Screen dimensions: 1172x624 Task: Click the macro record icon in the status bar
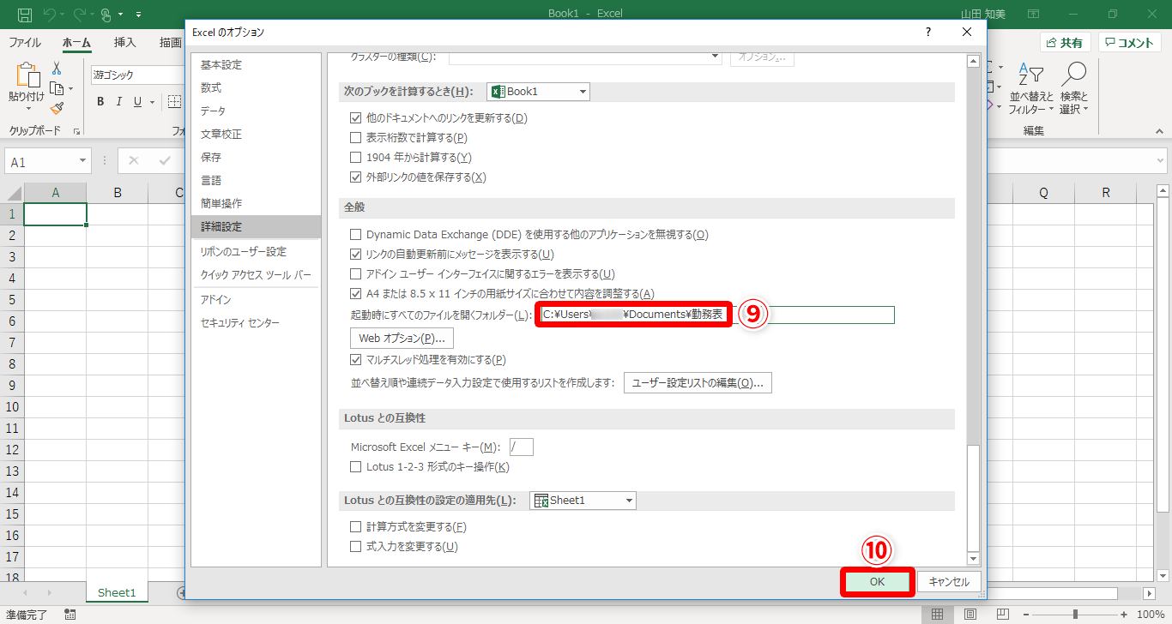coord(69,615)
